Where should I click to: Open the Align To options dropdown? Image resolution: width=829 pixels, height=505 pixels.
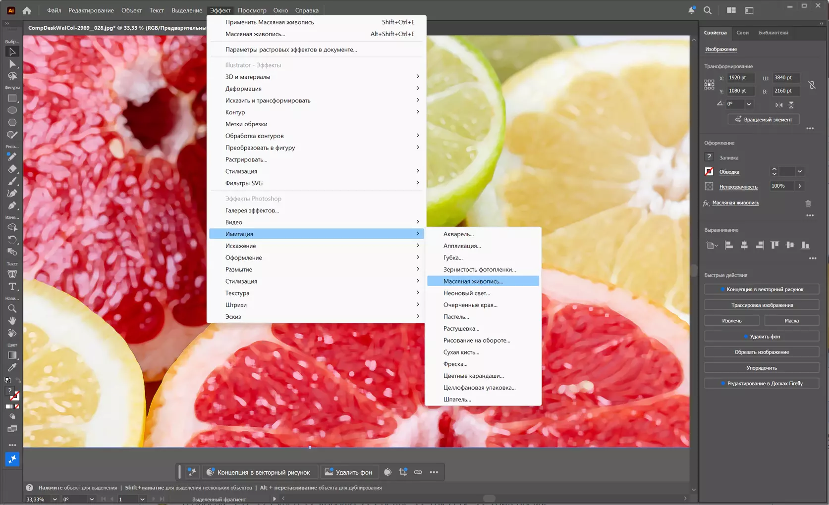[x=712, y=245]
